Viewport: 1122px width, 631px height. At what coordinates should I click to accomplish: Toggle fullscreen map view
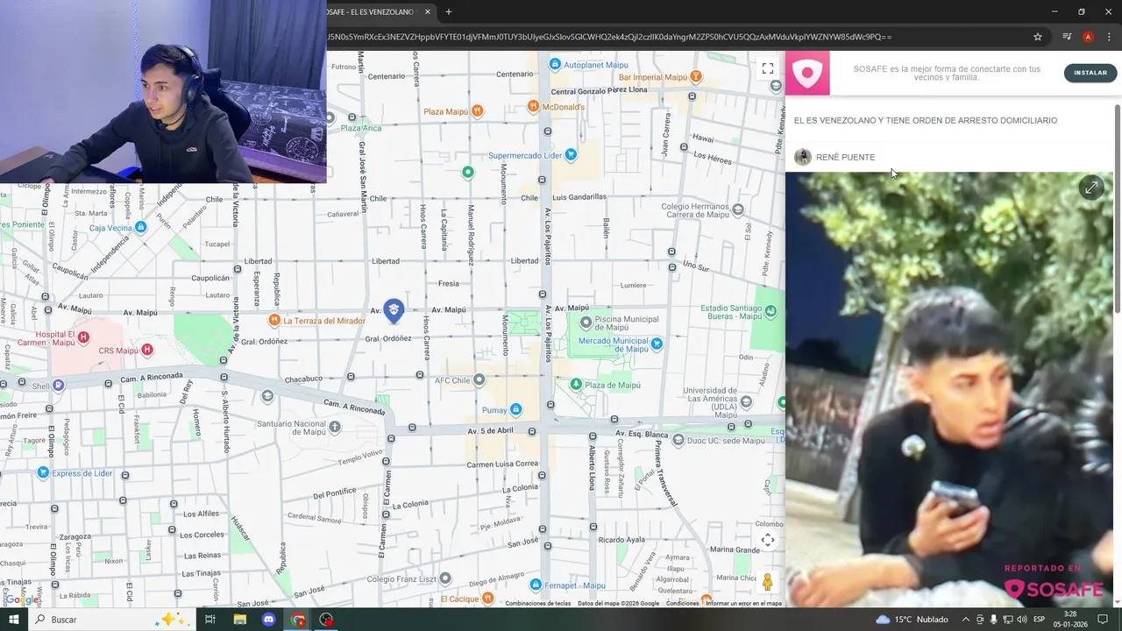pos(767,67)
